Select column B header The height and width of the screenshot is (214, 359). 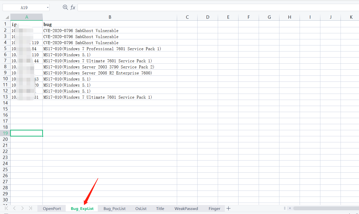click(110, 17)
